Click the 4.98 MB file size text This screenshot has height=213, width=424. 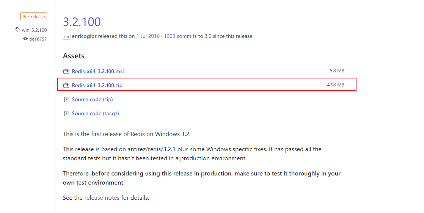335,85
